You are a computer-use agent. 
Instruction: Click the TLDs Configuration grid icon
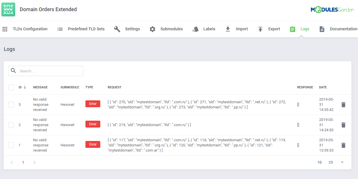[5, 29]
